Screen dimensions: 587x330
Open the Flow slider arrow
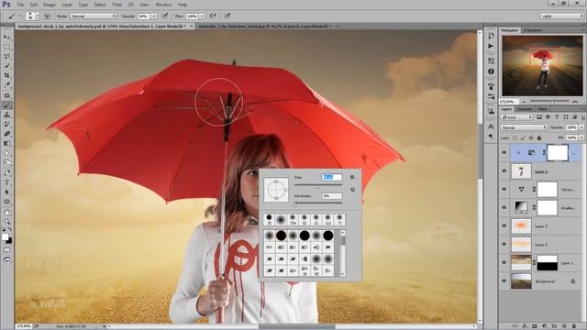pyautogui.click(x=202, y=16)
